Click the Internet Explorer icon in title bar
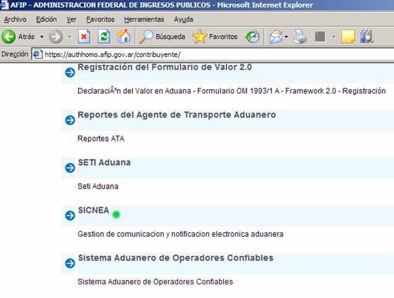Screen dimensions: 394x298 [x=4, y=5]
